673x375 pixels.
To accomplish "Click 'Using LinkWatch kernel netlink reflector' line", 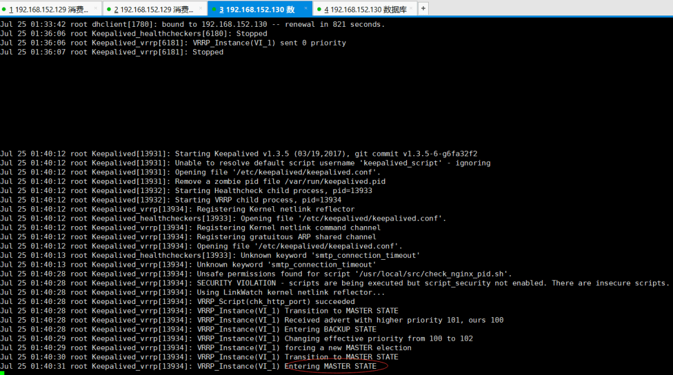I will tap(193, 292).
